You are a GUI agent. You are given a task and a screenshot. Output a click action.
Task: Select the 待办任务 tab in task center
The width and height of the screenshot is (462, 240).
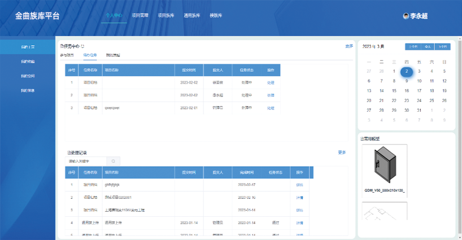90,55
